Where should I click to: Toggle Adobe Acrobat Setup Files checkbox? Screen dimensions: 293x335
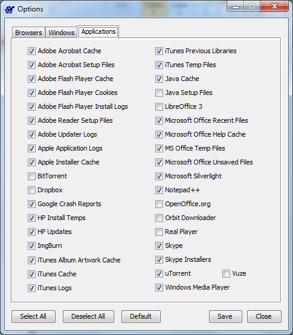31,65
